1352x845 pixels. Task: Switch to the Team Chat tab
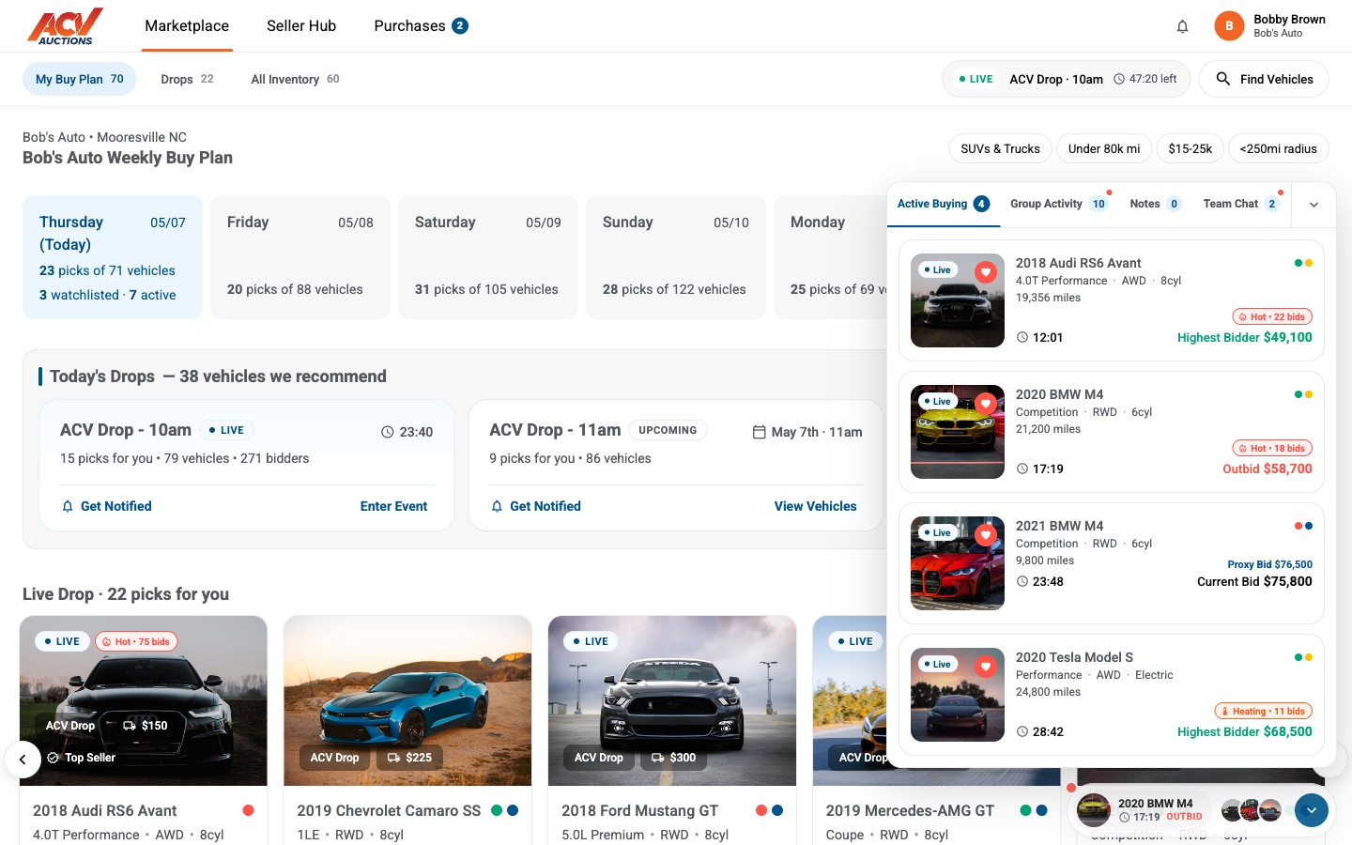(1241, 204)
